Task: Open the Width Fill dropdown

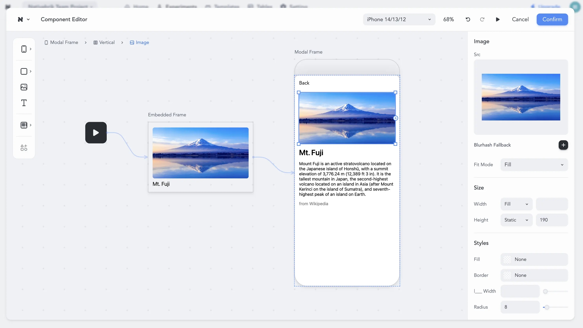Action: coord(516,204)
